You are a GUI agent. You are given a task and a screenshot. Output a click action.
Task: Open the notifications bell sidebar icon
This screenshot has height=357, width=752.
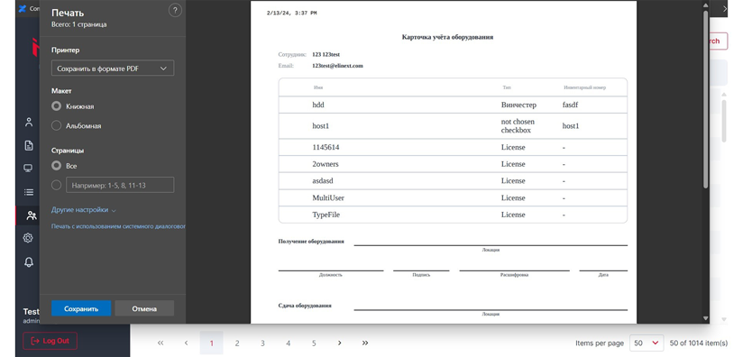click(x=29, y=261)
